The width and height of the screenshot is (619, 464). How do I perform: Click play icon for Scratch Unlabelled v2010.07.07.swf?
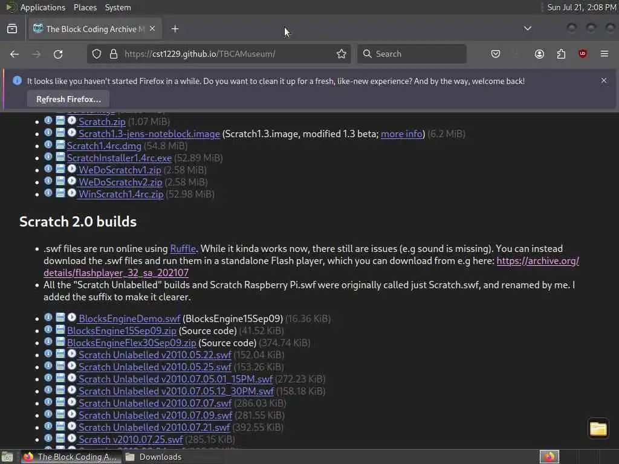point(72,402)
